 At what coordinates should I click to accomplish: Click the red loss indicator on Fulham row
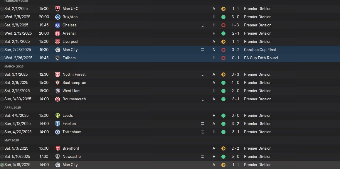[x=223, y=58]
